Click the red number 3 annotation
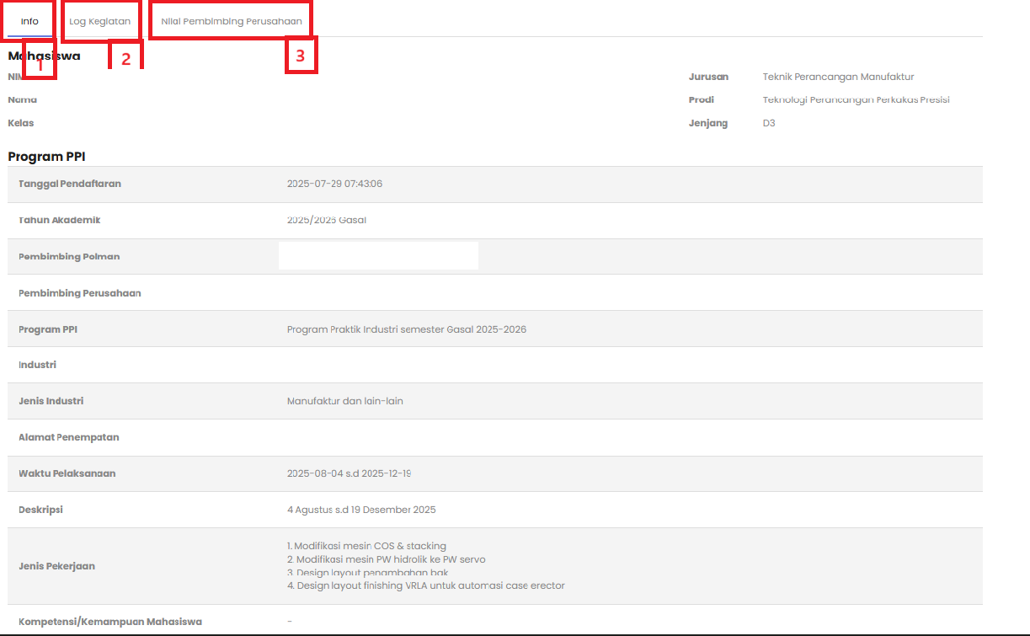The image size is (1030, 636). point(301,56)
